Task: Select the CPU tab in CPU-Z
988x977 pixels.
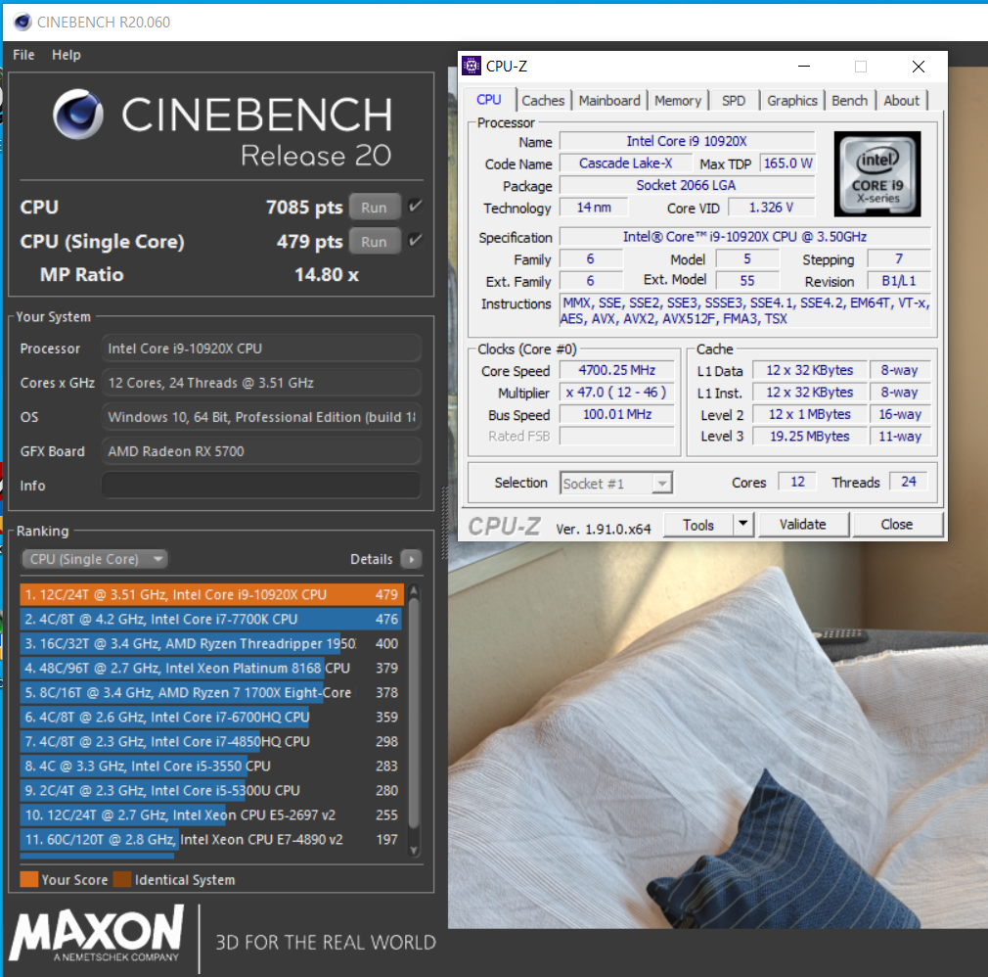Action: click(489, 100)
